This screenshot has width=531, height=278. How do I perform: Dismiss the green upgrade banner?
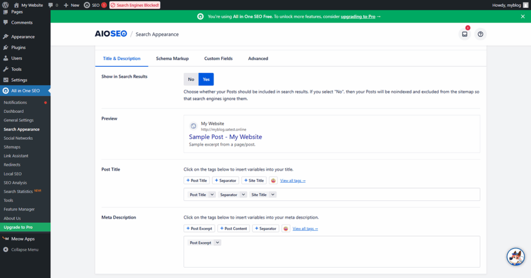tap(523, 16)
